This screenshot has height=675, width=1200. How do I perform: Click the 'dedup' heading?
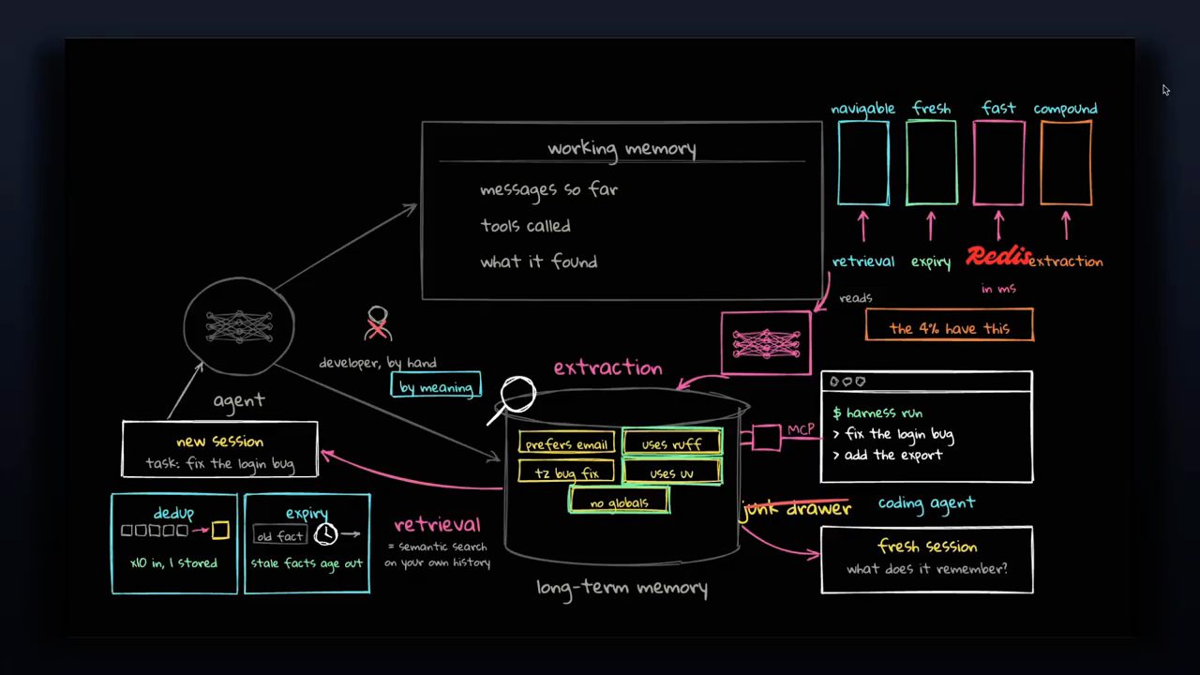(173, 513)
